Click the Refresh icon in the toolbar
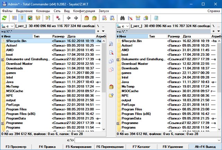This screenshot has width=222, height=150. [x=4, y=18]
